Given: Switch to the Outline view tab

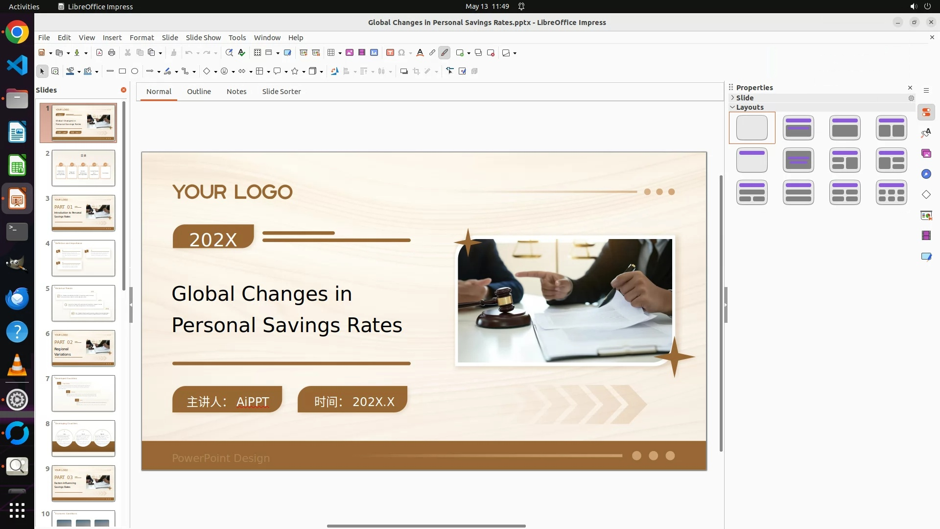Looking at the screenshot, I should click(x=199, y=92).
